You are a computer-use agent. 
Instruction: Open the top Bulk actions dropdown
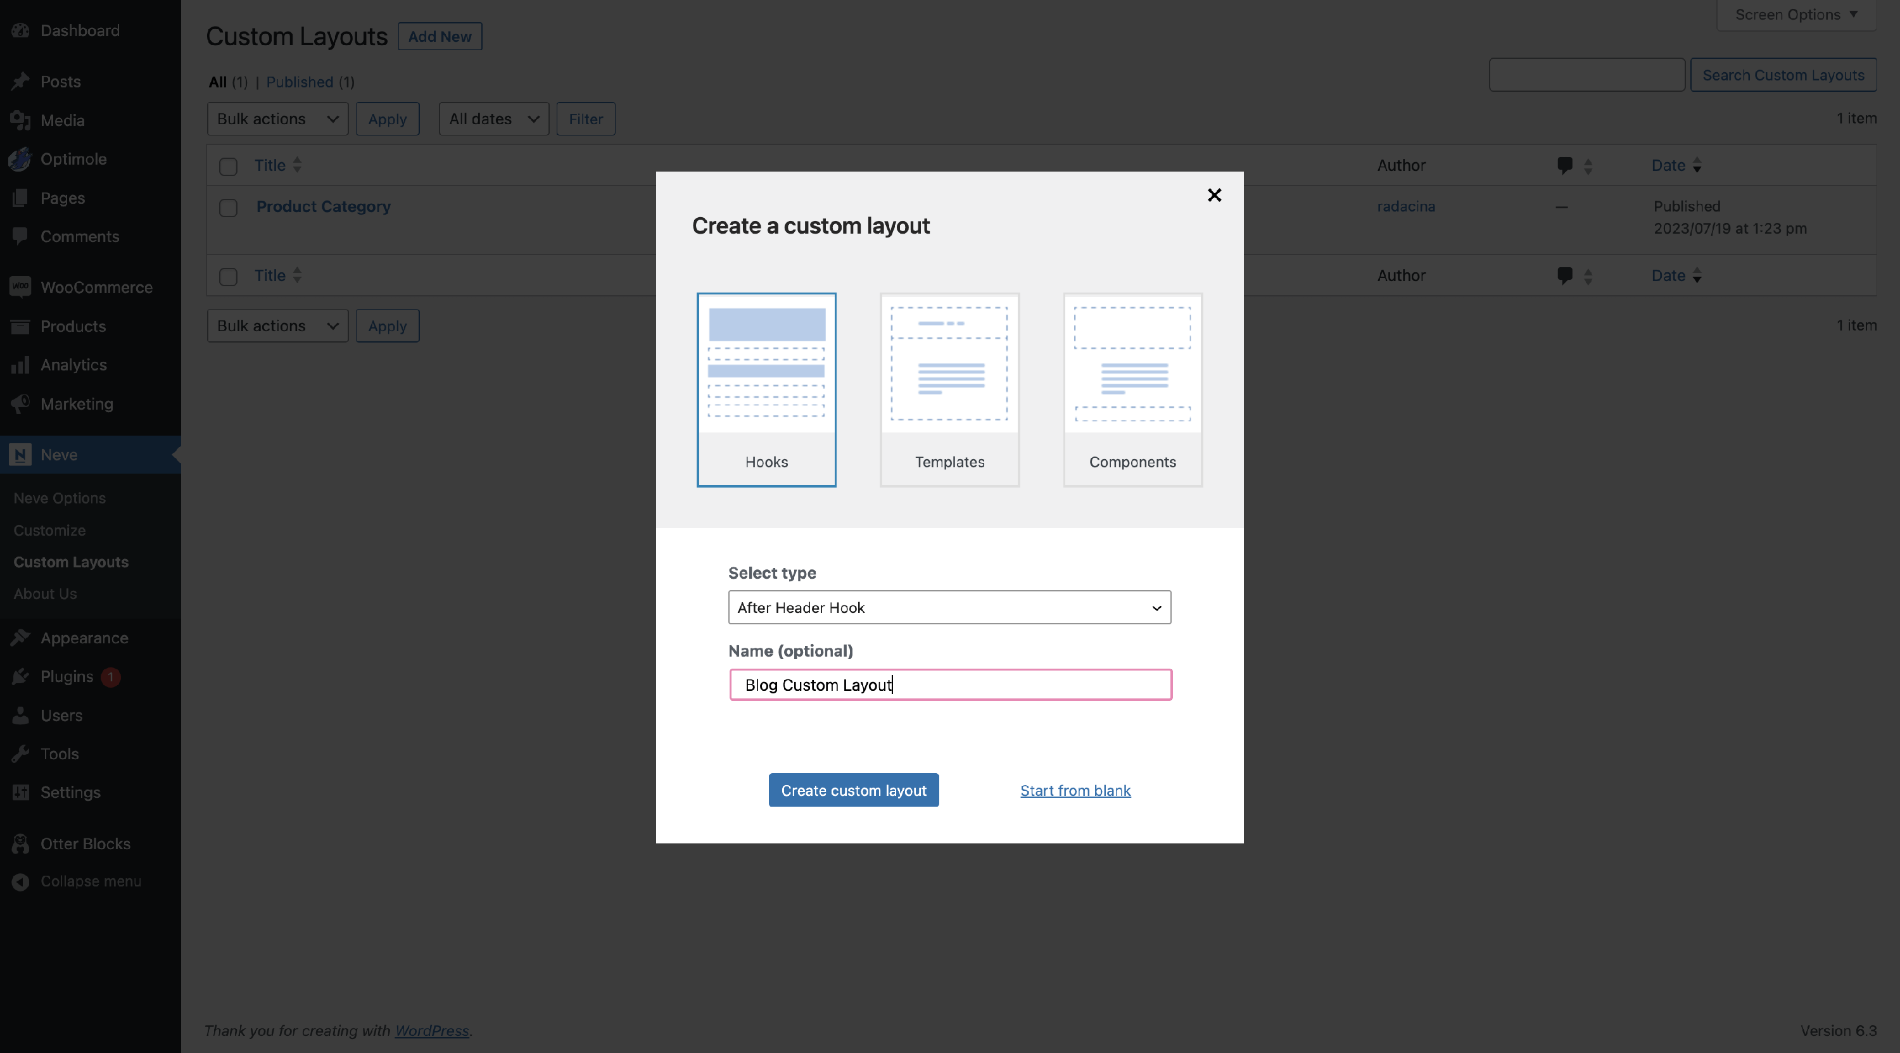(x=277, y=118)
